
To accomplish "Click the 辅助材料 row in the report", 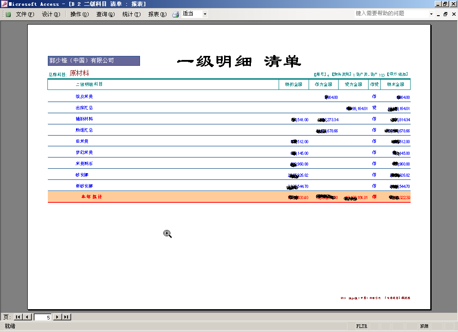I will click(84, 119).
